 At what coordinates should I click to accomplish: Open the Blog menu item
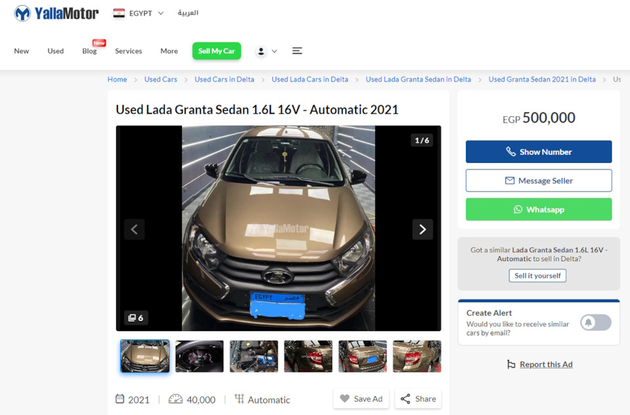(89, 51)
